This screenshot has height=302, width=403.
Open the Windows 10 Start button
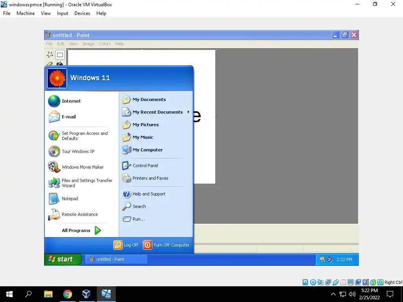pos(9,294)
